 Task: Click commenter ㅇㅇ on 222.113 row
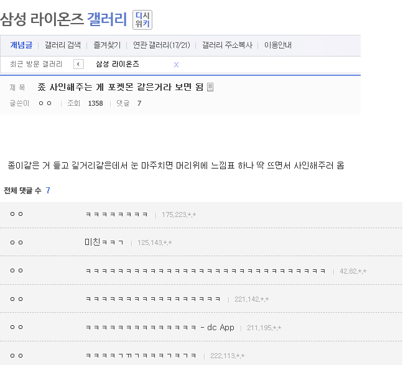click(16, 356)
